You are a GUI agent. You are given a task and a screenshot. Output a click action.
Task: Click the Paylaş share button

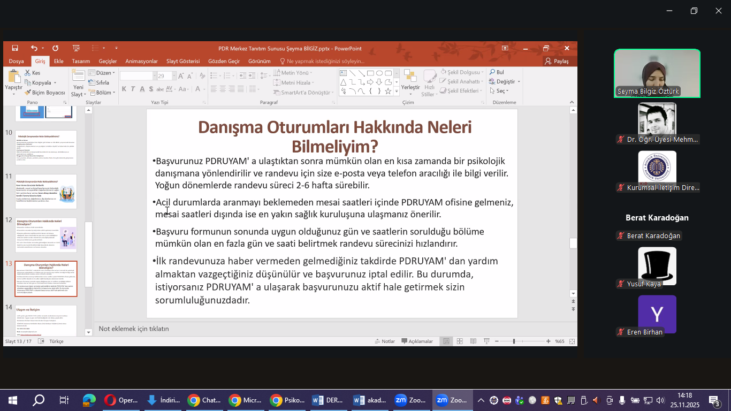557,62
